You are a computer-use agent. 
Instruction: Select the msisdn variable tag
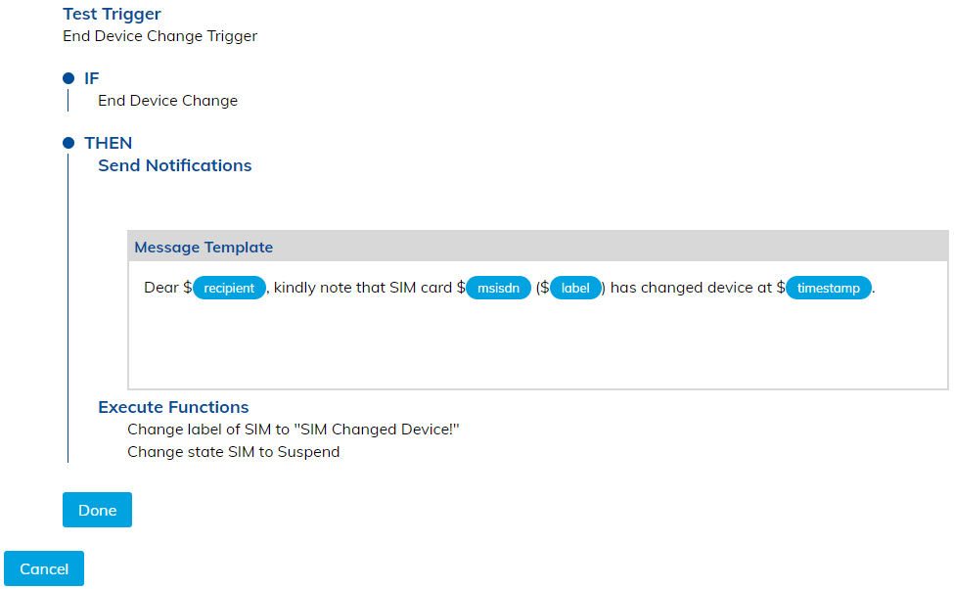(498, 288)
